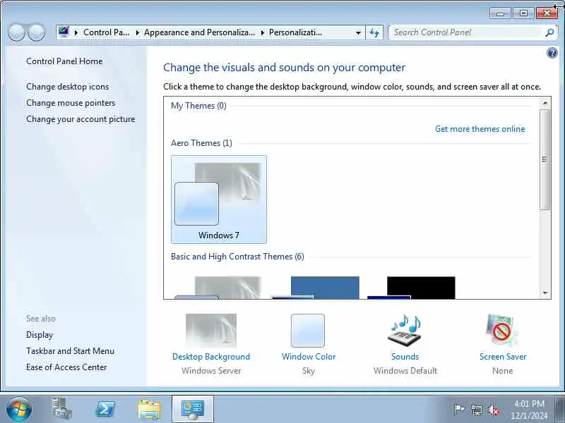The image size is (565, 423).
Task: Open the Windows Start orb
Action: (19, 409)
